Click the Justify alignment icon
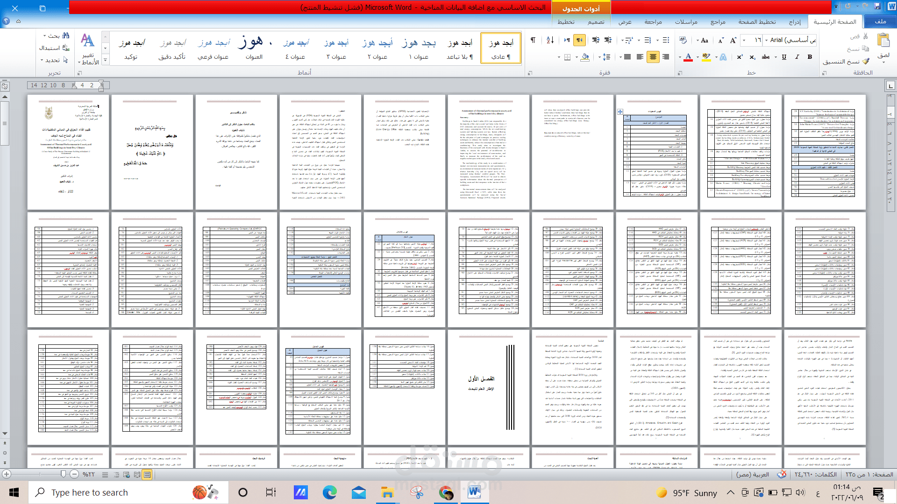The width and height of the screenshot is (897, 504). [627, 57]
